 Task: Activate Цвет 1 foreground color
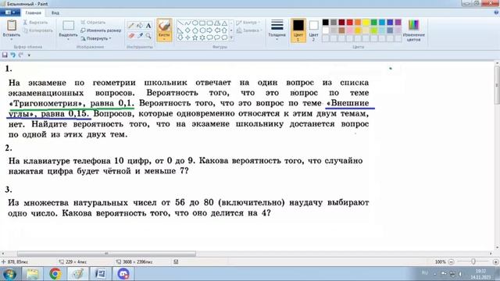(298, 30)
